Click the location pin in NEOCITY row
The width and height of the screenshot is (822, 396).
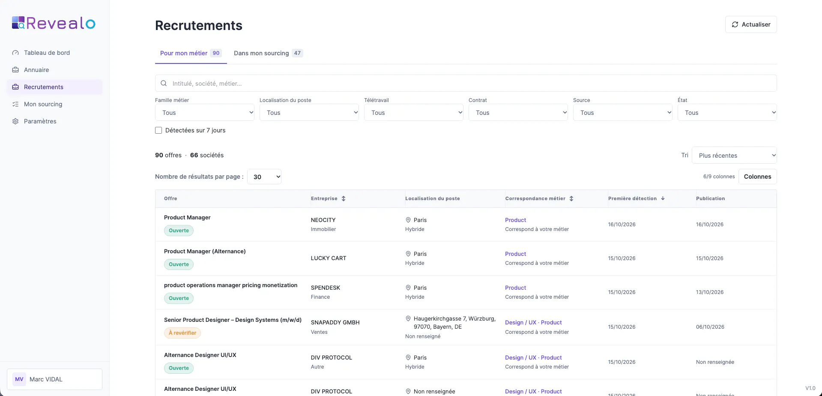click(408, 220)
